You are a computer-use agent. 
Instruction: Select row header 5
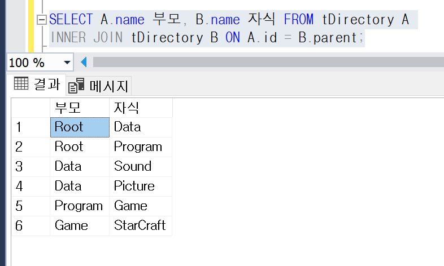pos(31,206)
